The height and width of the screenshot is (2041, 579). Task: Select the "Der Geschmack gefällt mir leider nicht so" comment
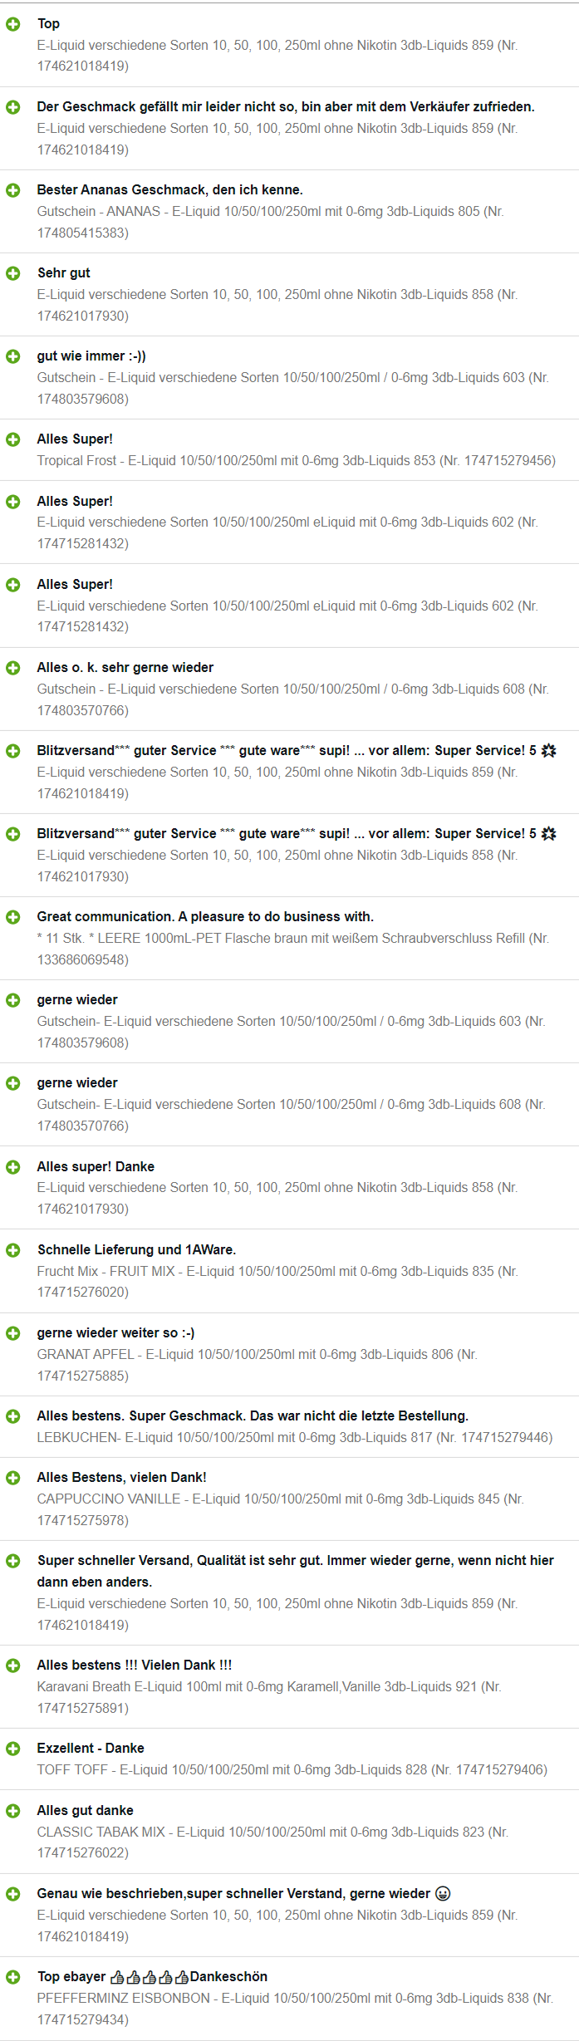click(286, 107)
